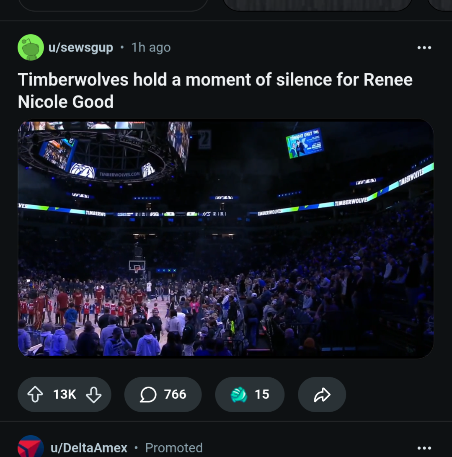Play the Timberwolves arena video thumbnail
Image resolution: width=452 pixels, height=457 pixels.
226,238
